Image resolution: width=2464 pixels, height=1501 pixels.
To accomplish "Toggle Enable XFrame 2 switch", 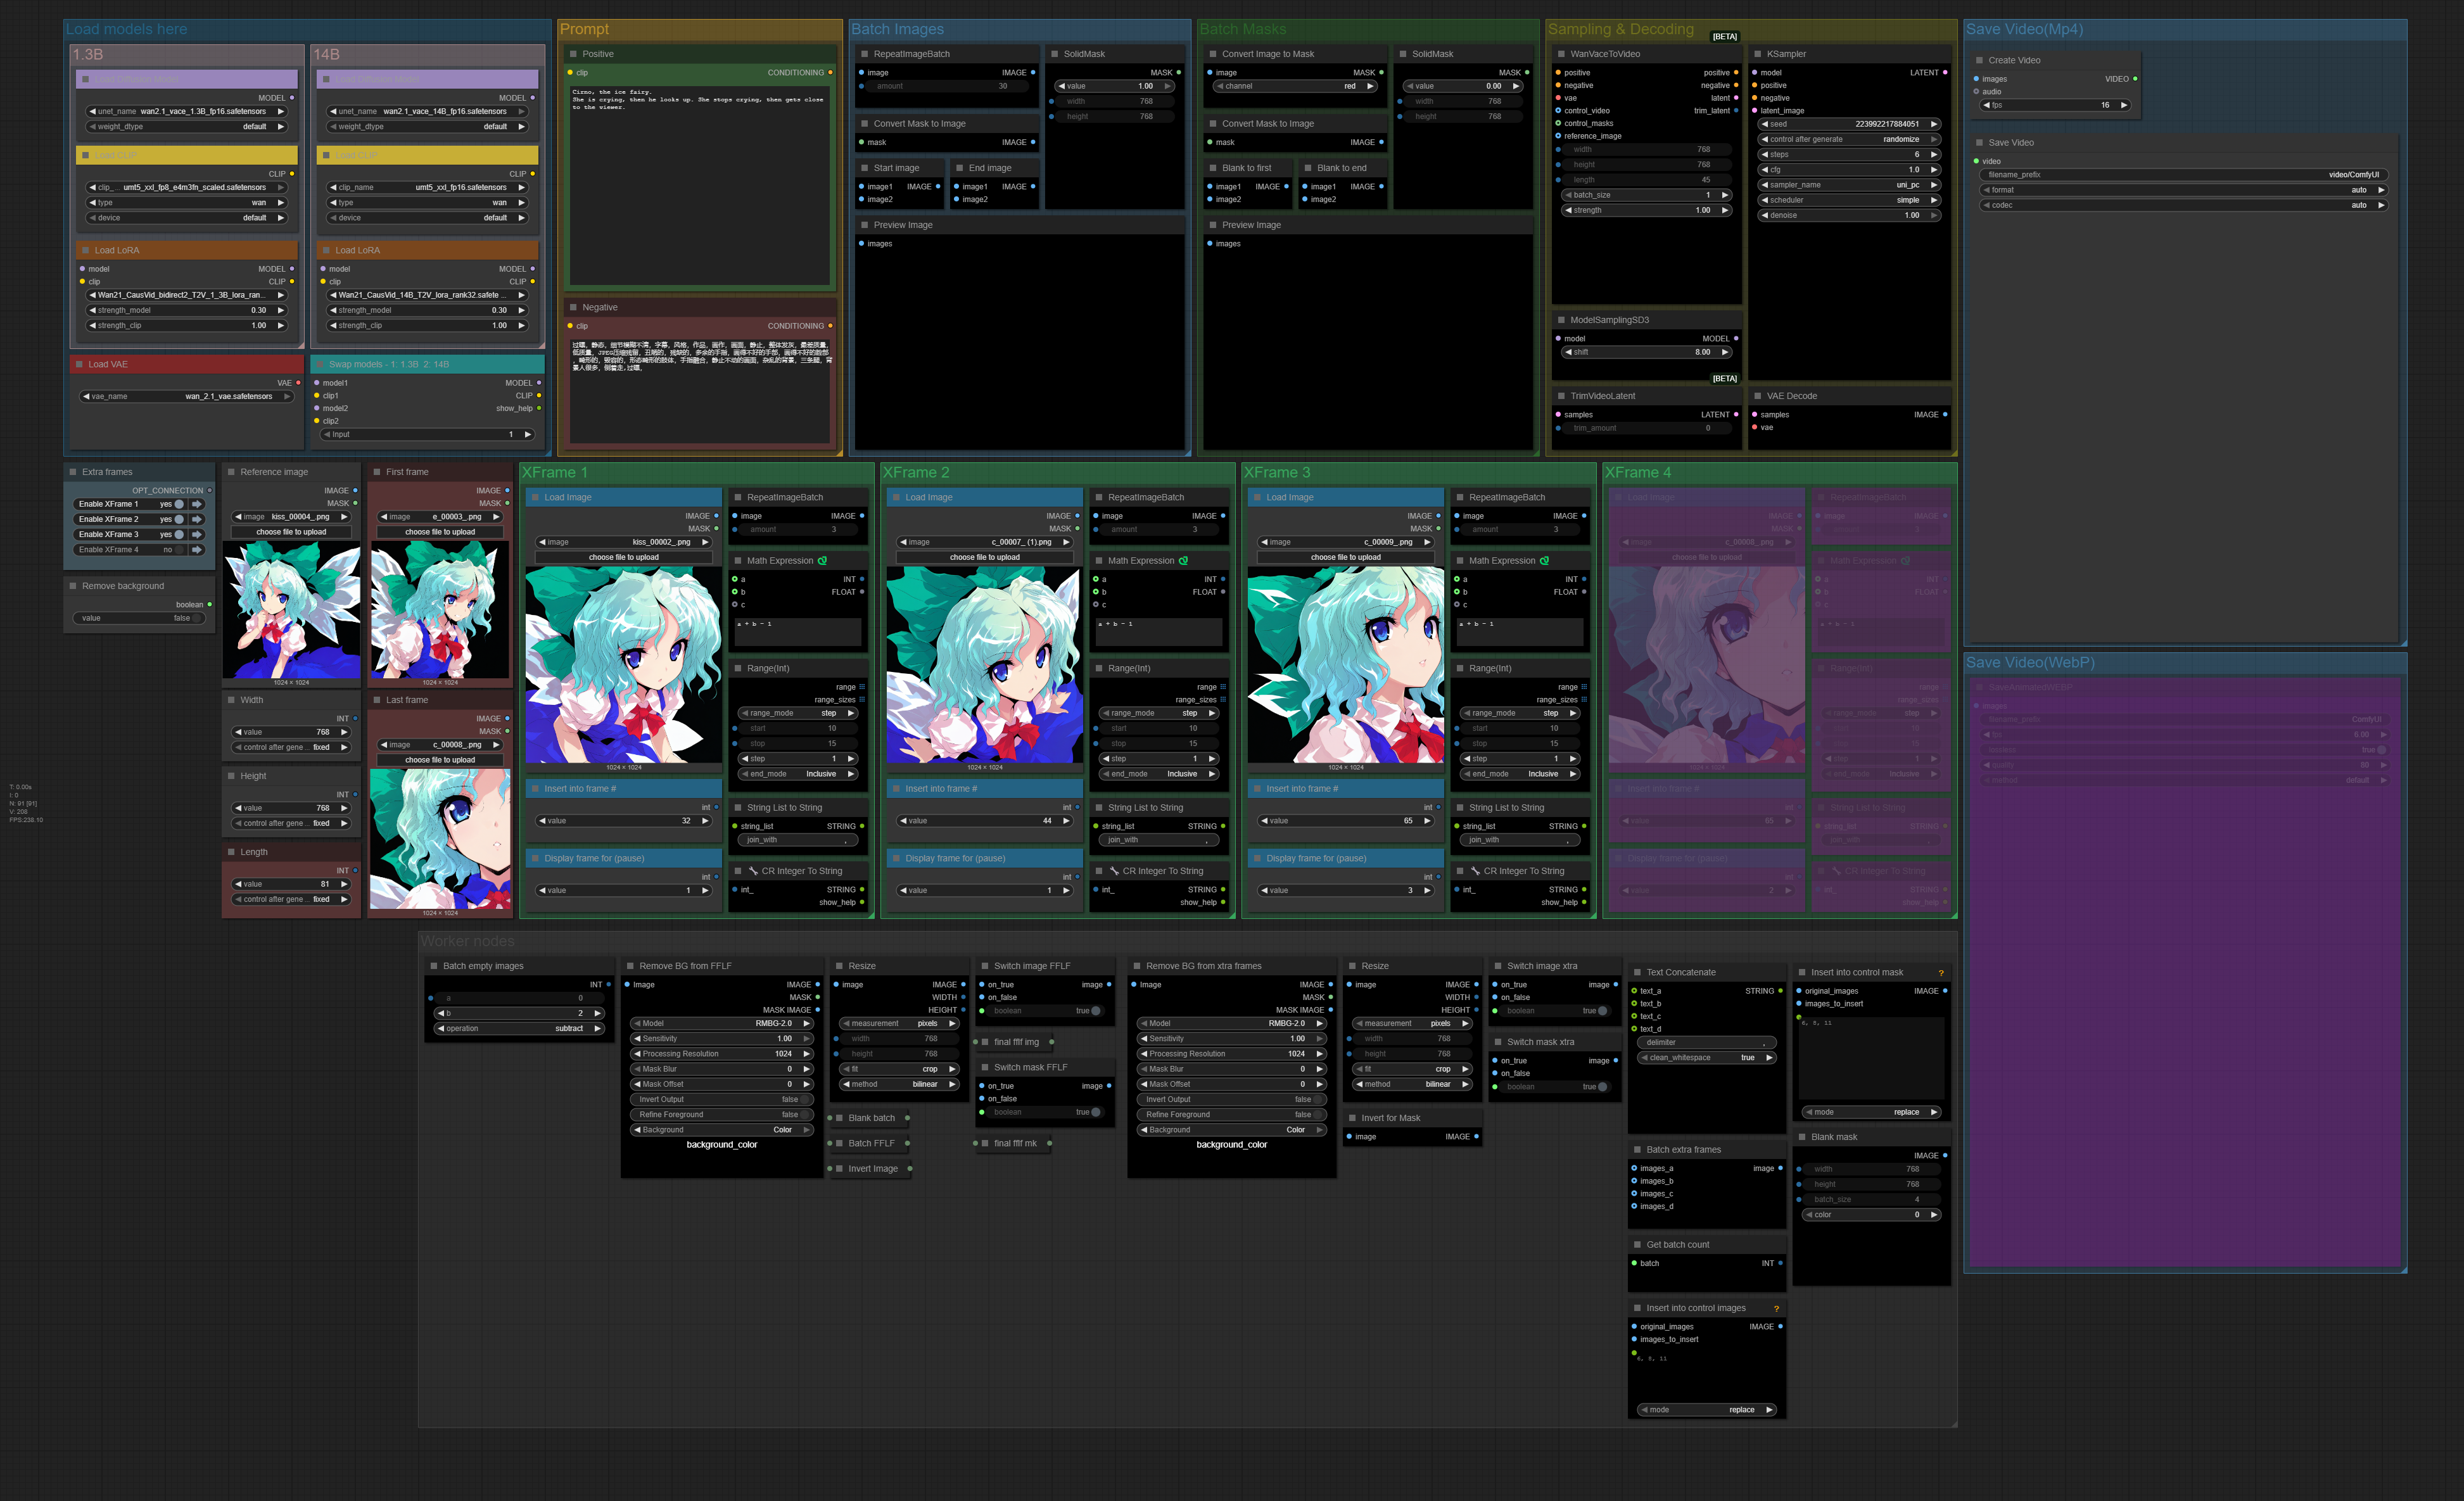I will tap(180, 519).
